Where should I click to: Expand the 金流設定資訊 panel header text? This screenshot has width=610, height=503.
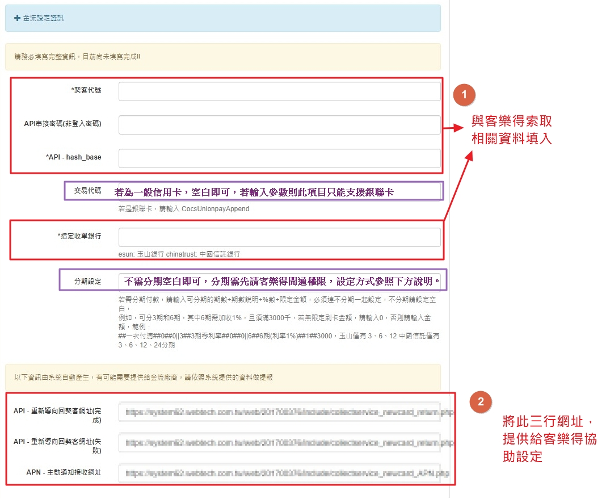point(43,18)
